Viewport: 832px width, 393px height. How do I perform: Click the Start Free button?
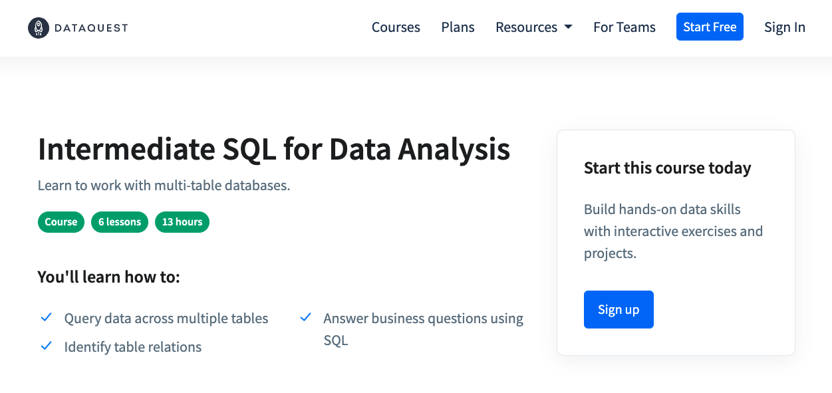coord(710,27)
